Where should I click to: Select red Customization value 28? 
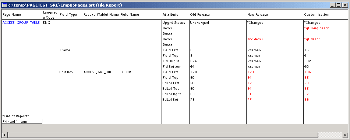click(306, 83)
